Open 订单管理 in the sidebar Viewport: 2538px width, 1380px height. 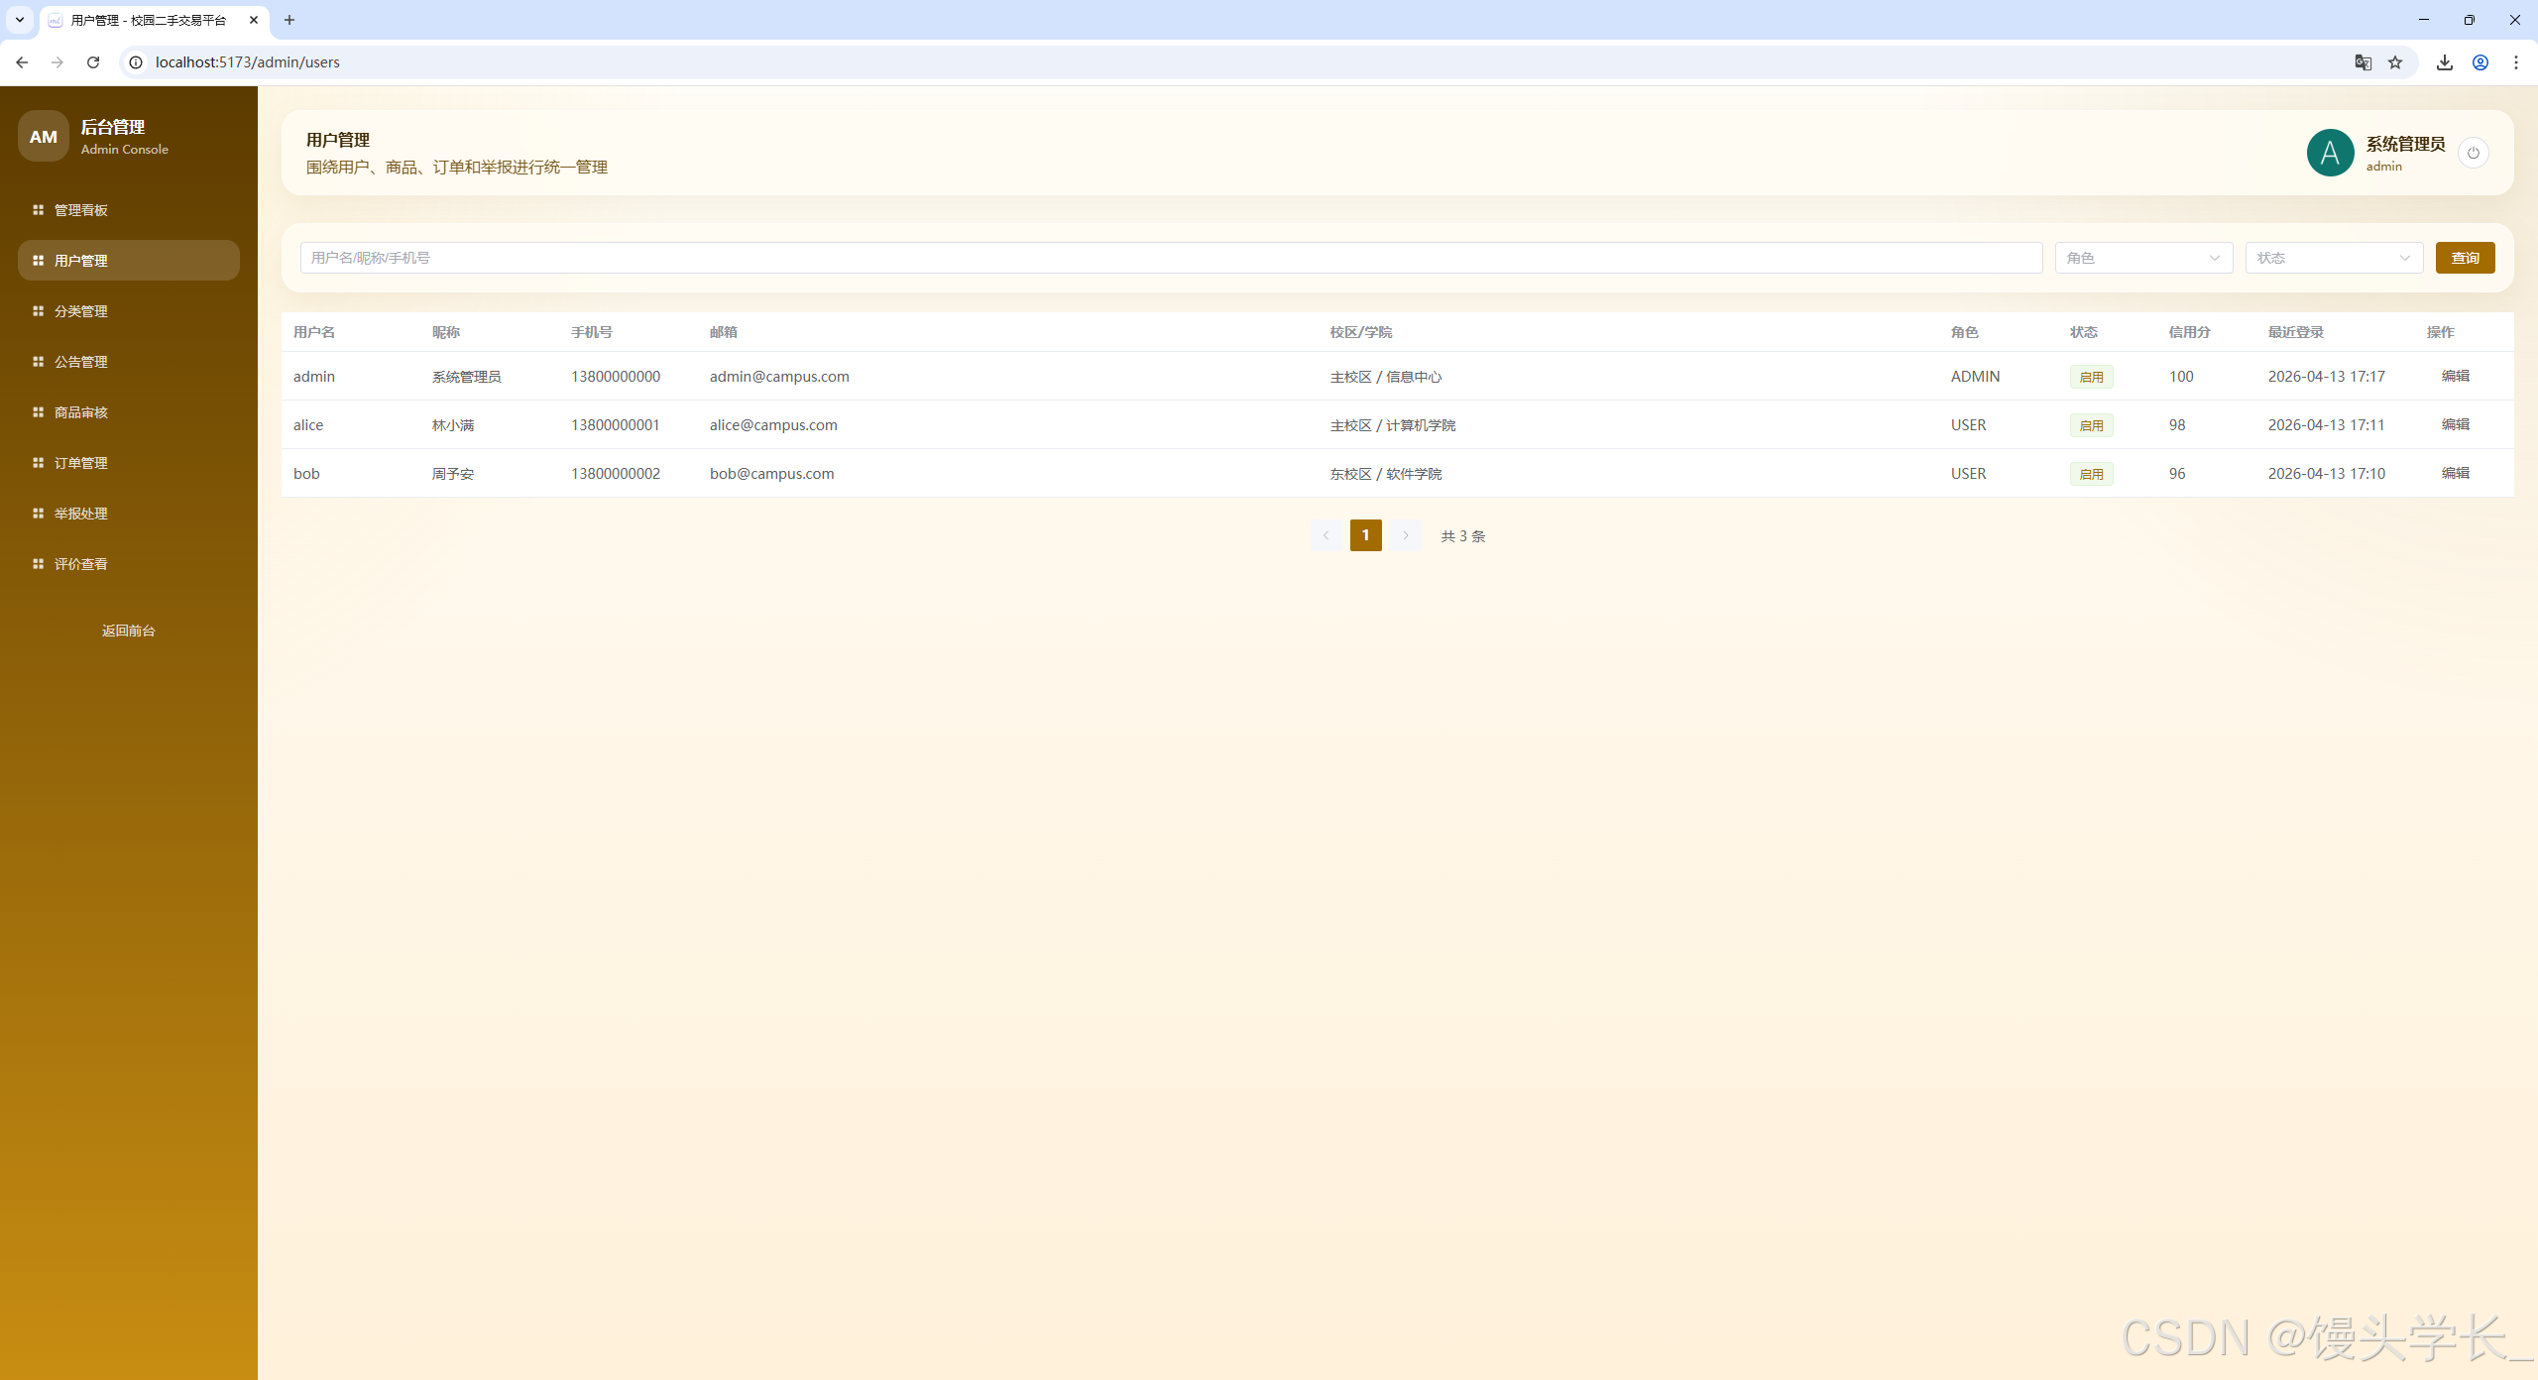pyautogui.click(x=129, y=463)
